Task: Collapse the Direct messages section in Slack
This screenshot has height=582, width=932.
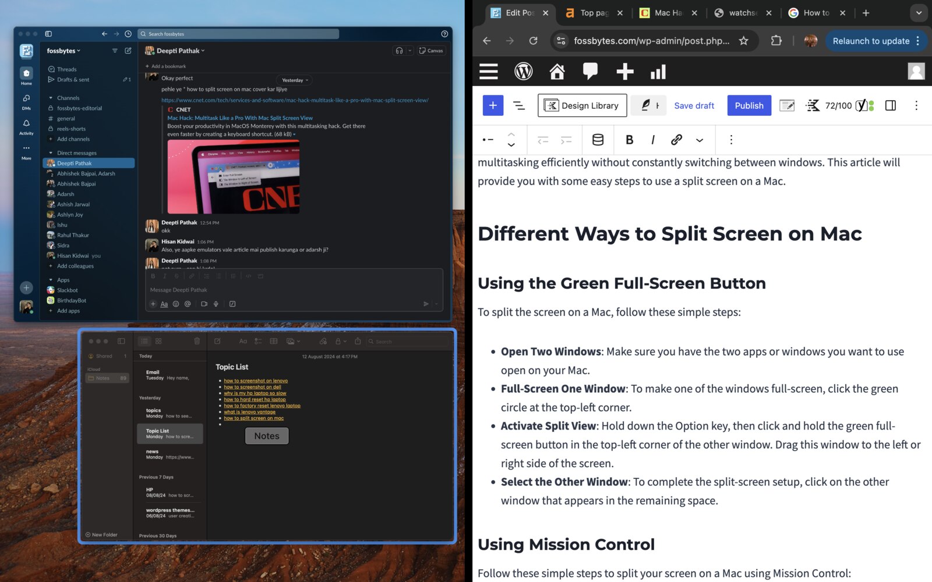Action: [x=51, y=152]
